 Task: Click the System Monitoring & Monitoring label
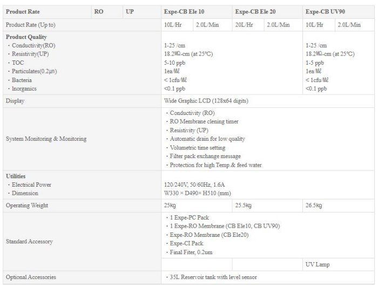[x=46, y=139]
